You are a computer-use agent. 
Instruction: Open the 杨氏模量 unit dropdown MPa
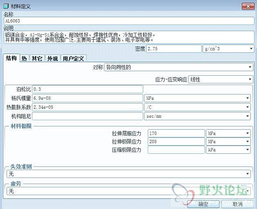(197, 98)
